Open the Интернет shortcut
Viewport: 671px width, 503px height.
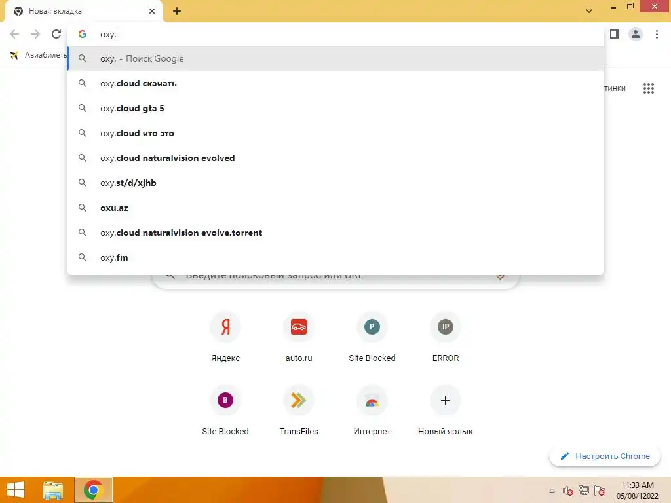(x=372, y=411)
